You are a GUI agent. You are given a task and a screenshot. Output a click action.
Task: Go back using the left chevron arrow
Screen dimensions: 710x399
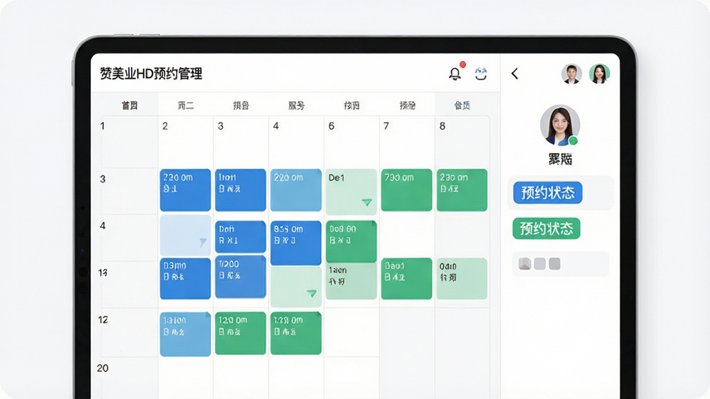515,73
